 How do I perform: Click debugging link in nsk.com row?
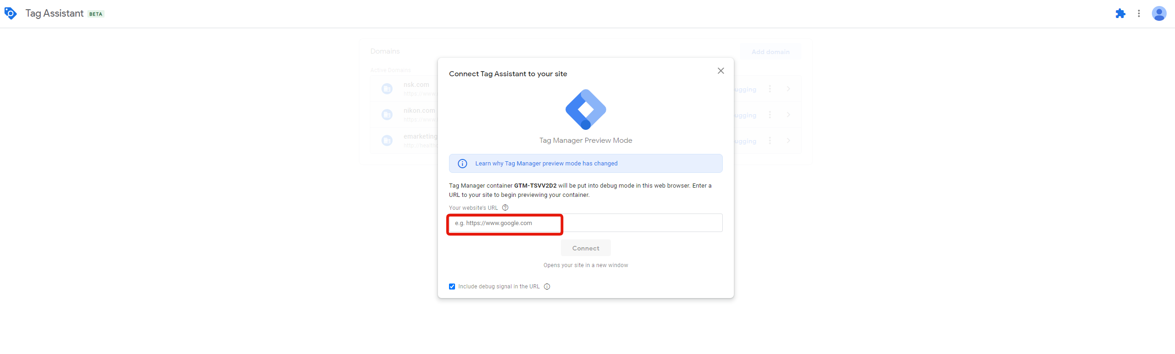click(x=745, y=90)
